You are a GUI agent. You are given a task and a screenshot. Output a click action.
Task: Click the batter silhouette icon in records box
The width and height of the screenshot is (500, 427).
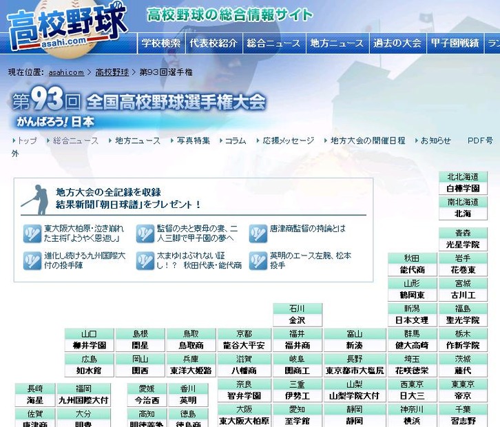(x=35, y=199)
